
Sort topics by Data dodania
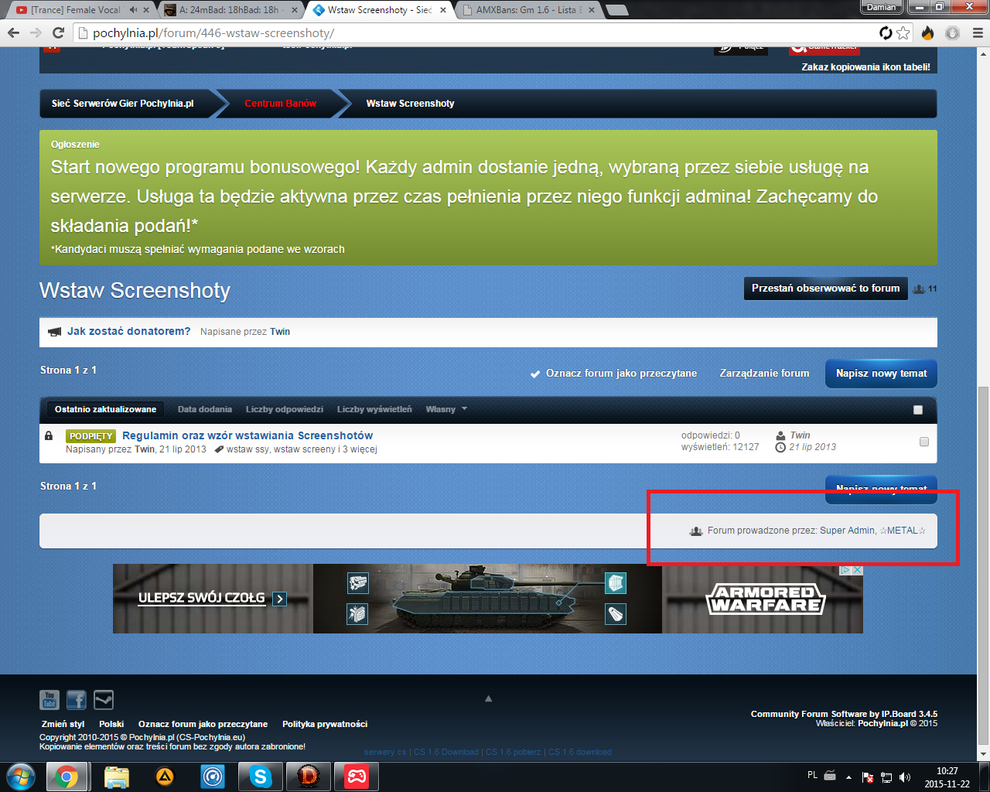[204, 409]
